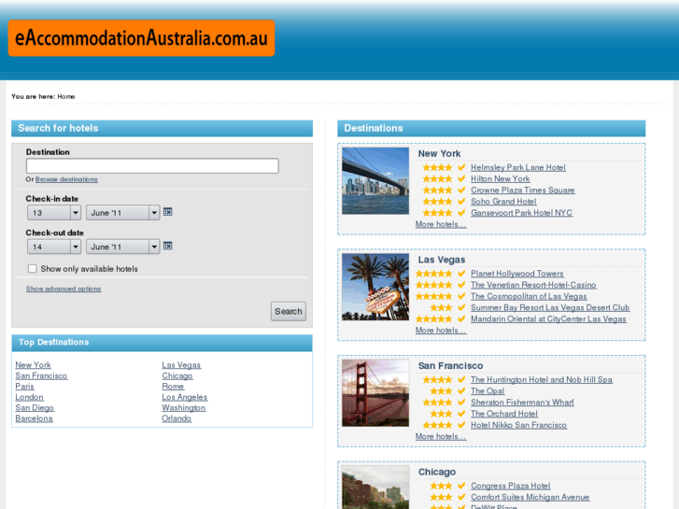This screenshot has height=509, width=679.
Task: Open Paris in Top Destinations
Action: [24, 386]
